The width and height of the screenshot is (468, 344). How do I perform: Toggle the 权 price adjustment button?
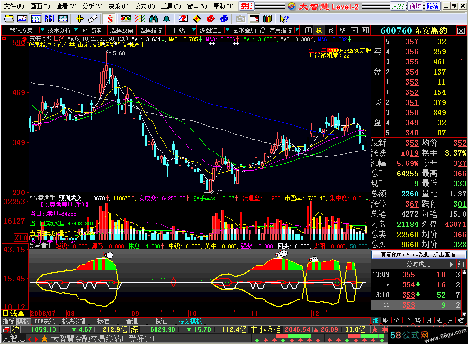(x=319, y=30)
